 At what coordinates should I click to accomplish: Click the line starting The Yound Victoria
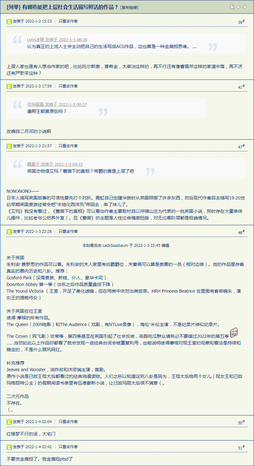click(124, 295)
